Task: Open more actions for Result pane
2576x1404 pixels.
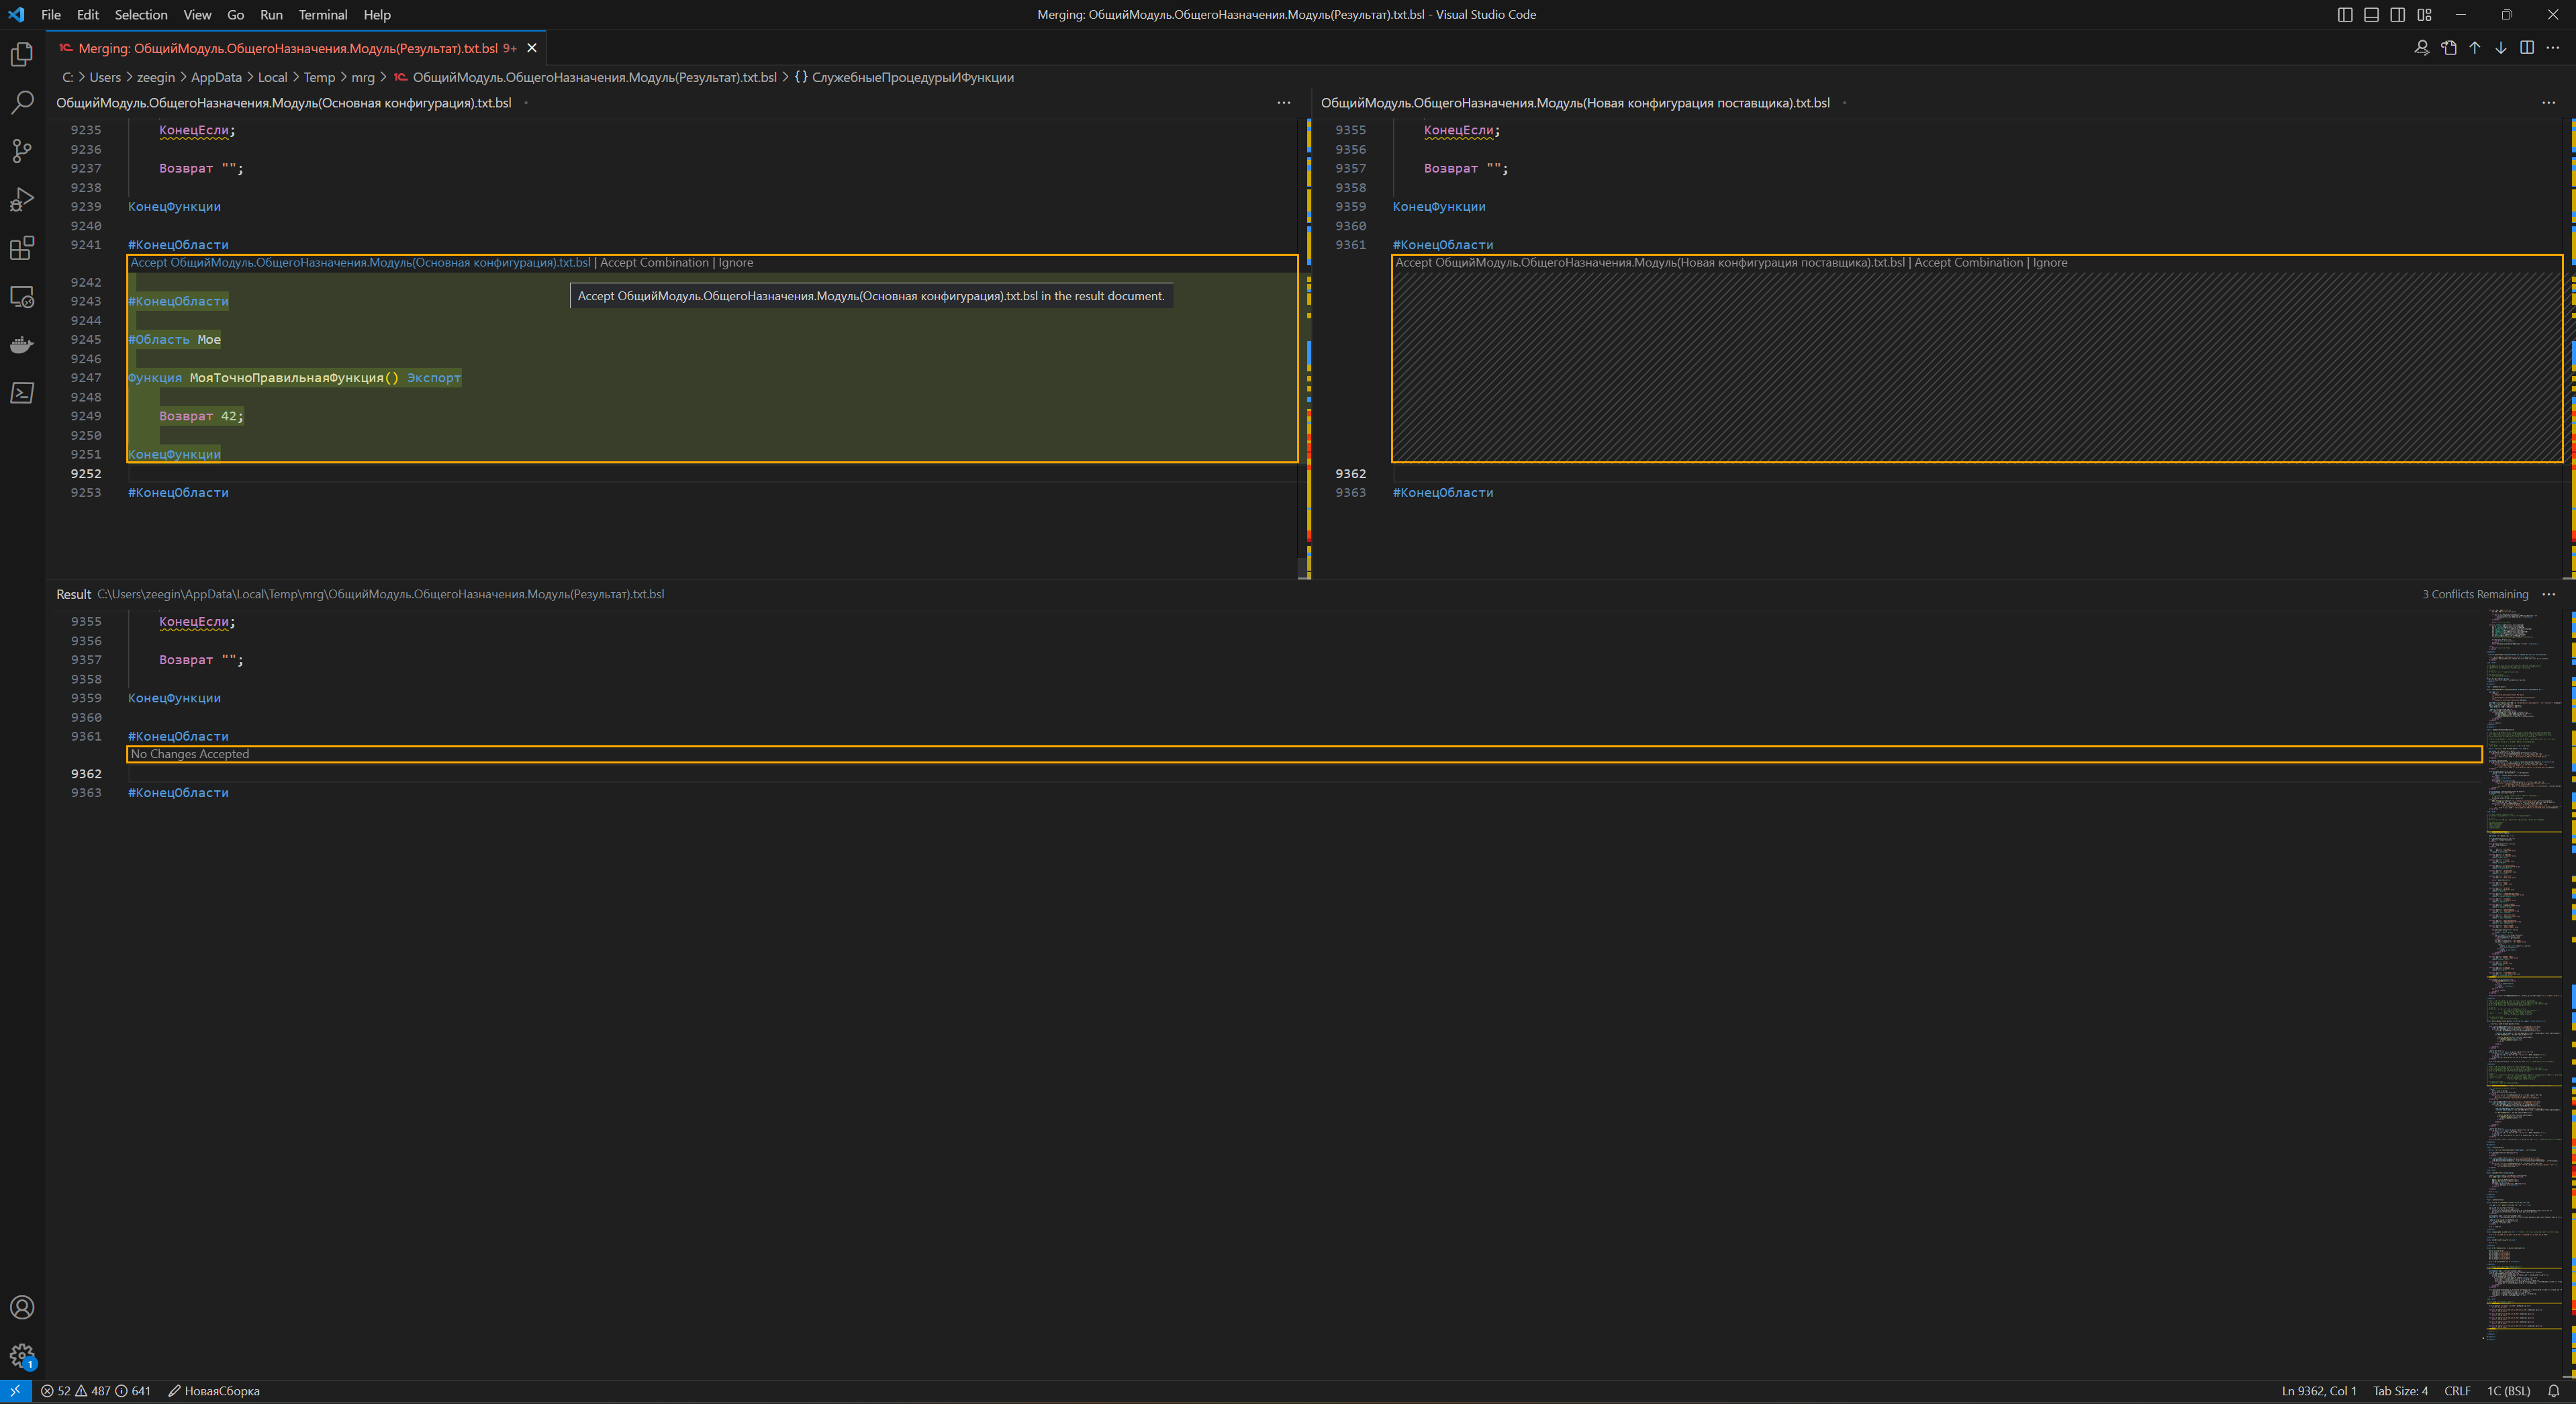Action: point(2549,594)
